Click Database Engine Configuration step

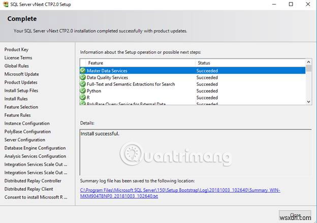click(x=35, y=148)
